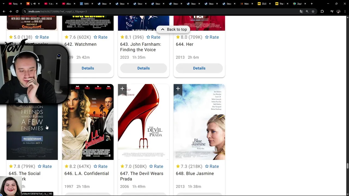Switch to the Torque YouTube tab
Image resolution: width=349 pixels, height=196 pixels.
point(15,4)
